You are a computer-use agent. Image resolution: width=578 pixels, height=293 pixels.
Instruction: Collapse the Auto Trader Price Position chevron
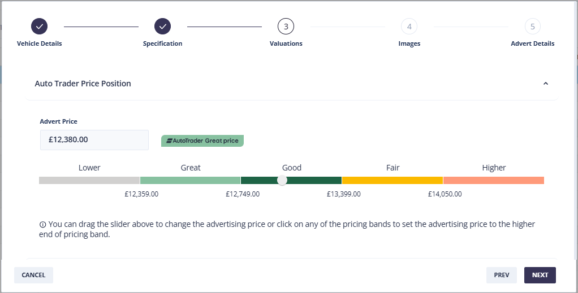[x=545, y=84]
